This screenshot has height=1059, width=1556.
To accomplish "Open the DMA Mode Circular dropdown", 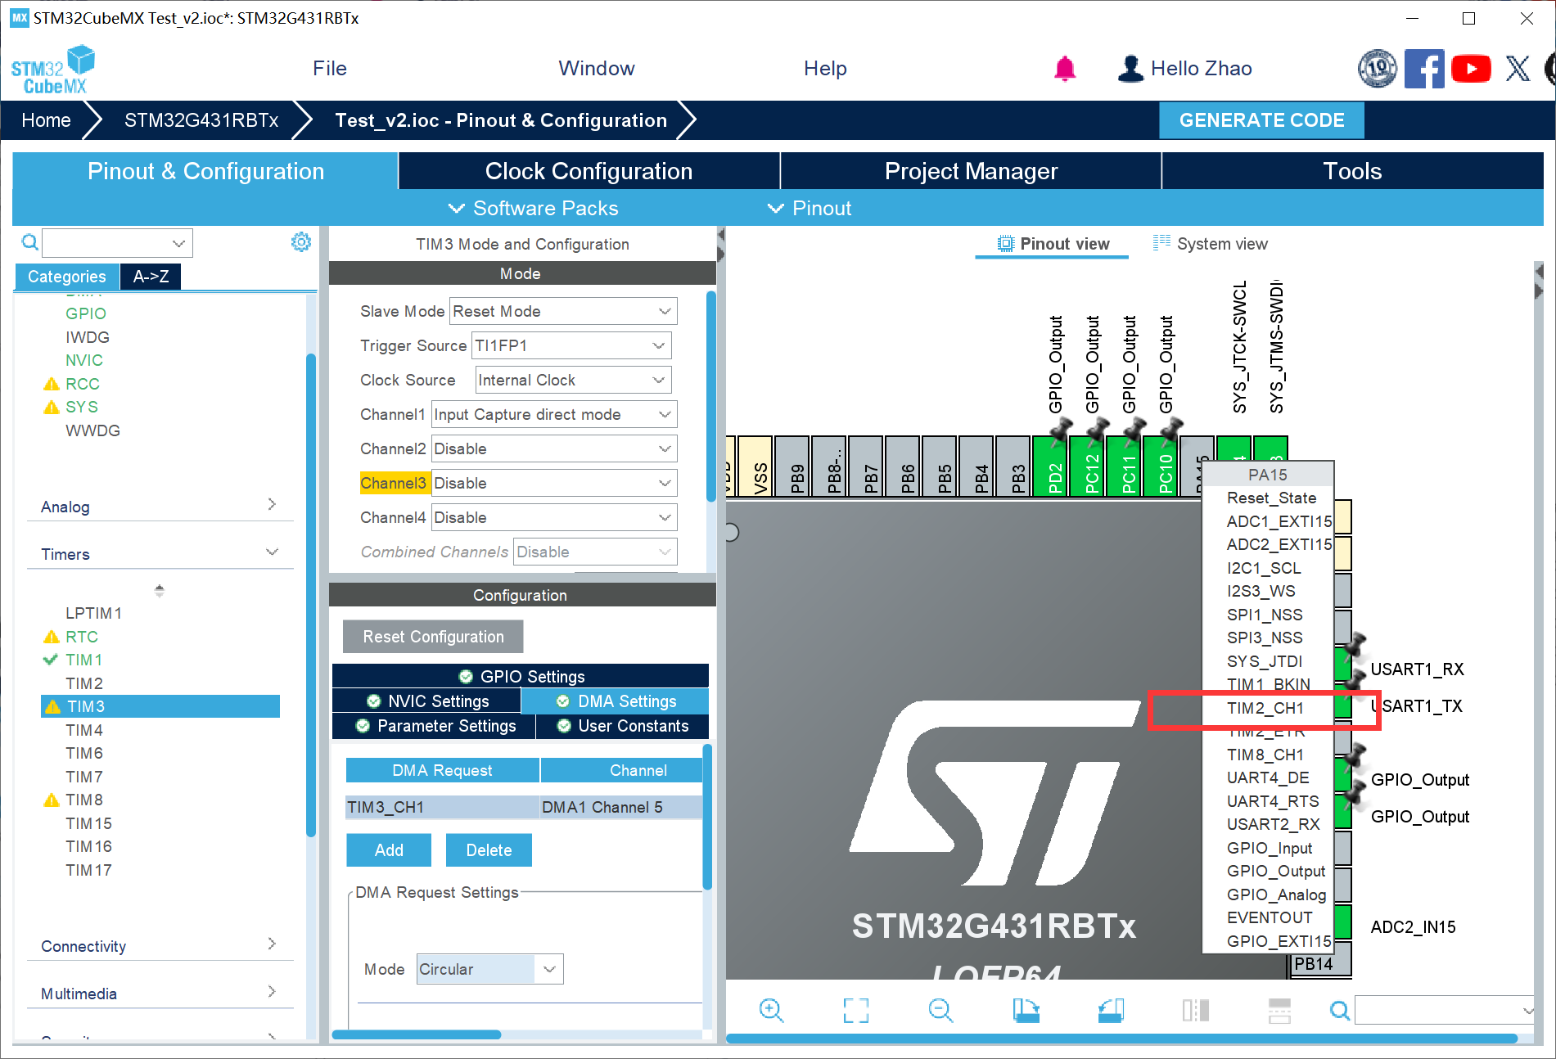I will click(x=489, y=969).
